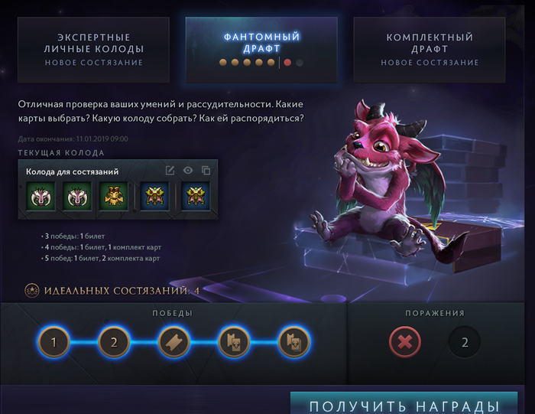Click the red X loss marker
This screenshot has width=535, height=414.
(405, 342)
